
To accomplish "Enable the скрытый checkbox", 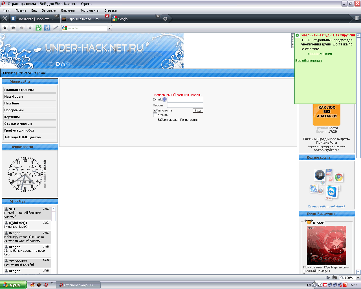I will click(x=155, y=115).
